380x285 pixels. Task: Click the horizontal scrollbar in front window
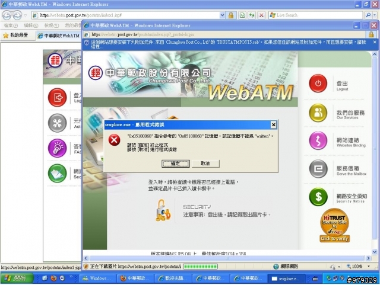pos(227,258)
